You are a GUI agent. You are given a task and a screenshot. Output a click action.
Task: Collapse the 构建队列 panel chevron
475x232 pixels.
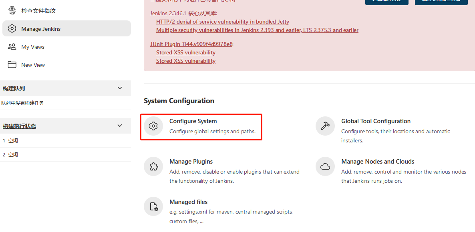(120, 88)
